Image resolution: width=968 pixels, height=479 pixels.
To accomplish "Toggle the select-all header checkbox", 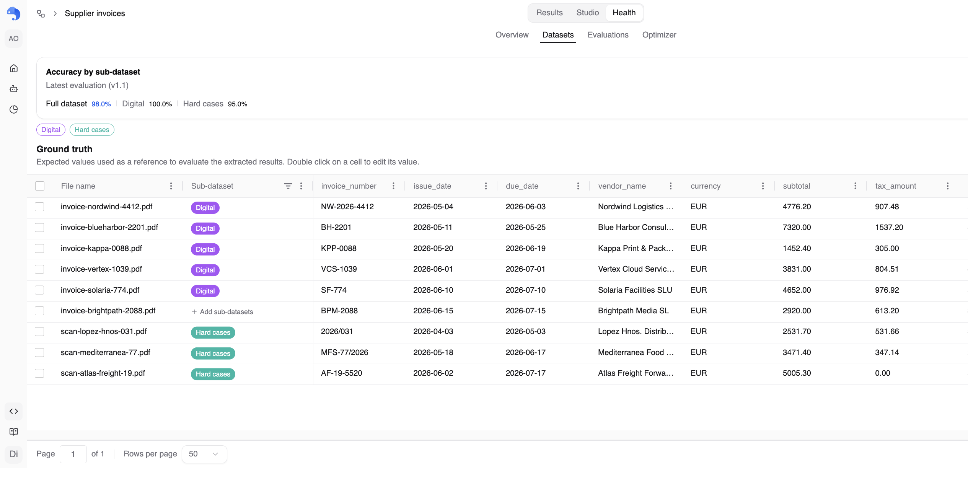I will tap(40, 186).
